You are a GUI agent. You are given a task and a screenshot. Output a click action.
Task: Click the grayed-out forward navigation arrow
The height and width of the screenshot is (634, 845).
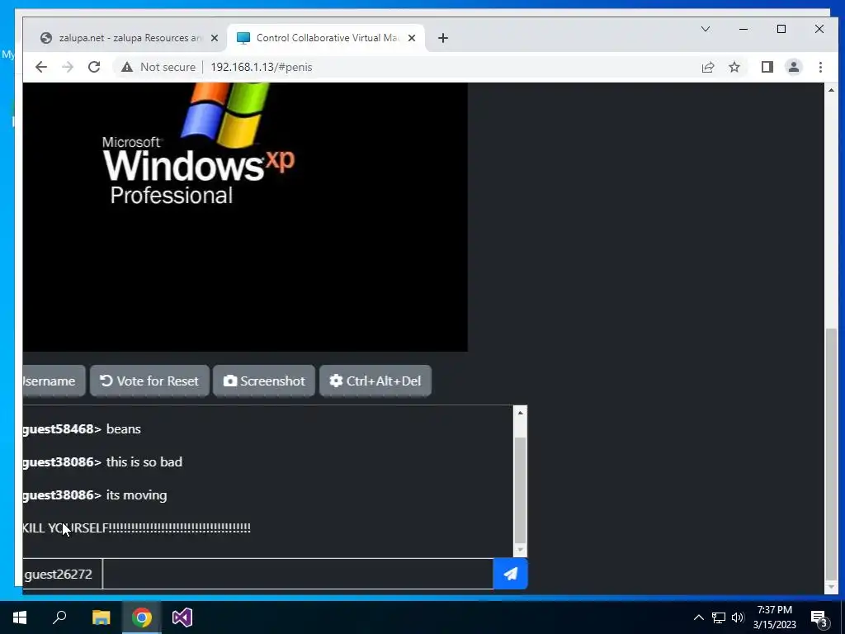click(x=68, y=67)
